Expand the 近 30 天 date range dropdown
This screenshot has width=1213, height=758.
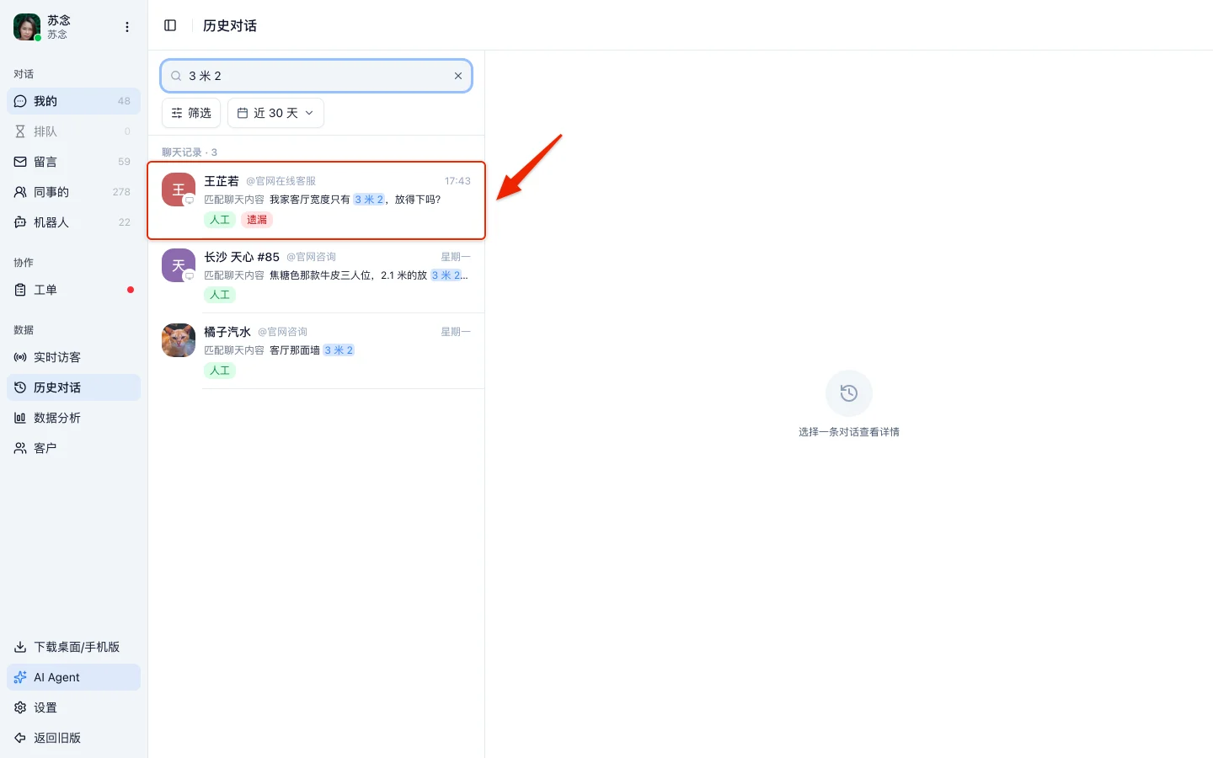coord(275,113)
